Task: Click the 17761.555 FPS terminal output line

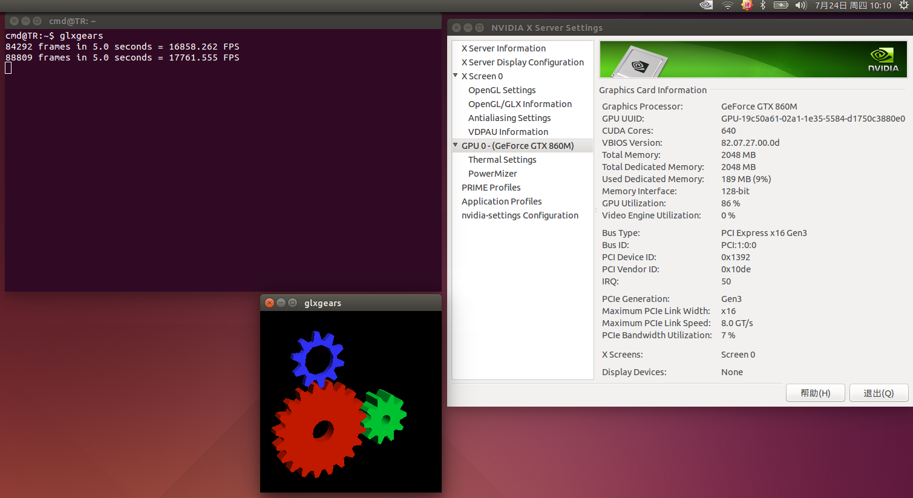Action: pyautogui.click(x=122, y=57)
